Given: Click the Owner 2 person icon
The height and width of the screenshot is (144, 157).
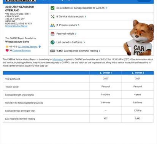Looking at the screenshot, I should coord(133,73).
